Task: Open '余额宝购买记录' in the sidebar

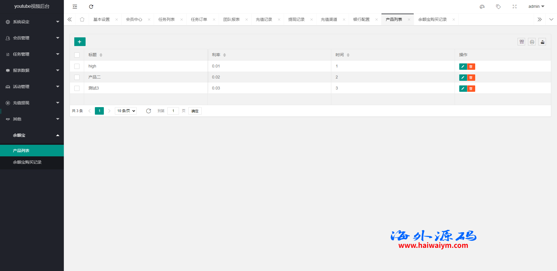Action: (27, 162)
